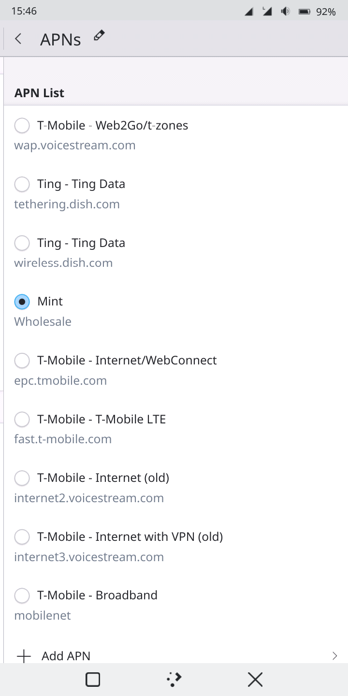The height and width of the screenshot is (696, 348).
Task: Go back using the header arrow
Action: [x=18, y=39]
